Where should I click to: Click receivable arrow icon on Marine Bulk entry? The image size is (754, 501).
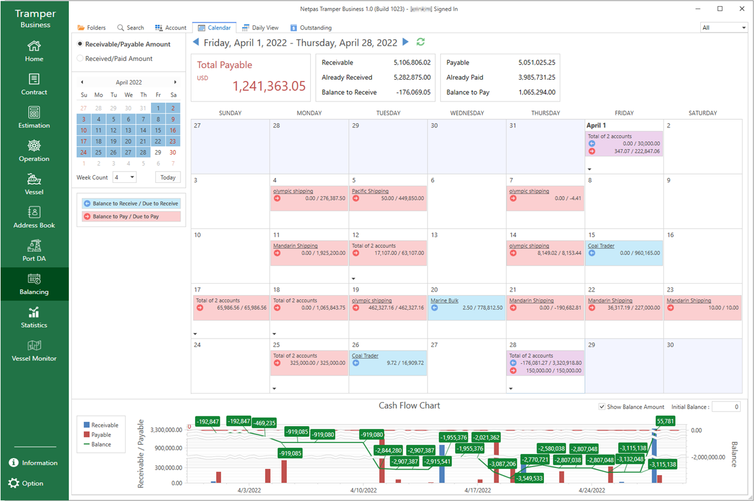tap(435, 308)
